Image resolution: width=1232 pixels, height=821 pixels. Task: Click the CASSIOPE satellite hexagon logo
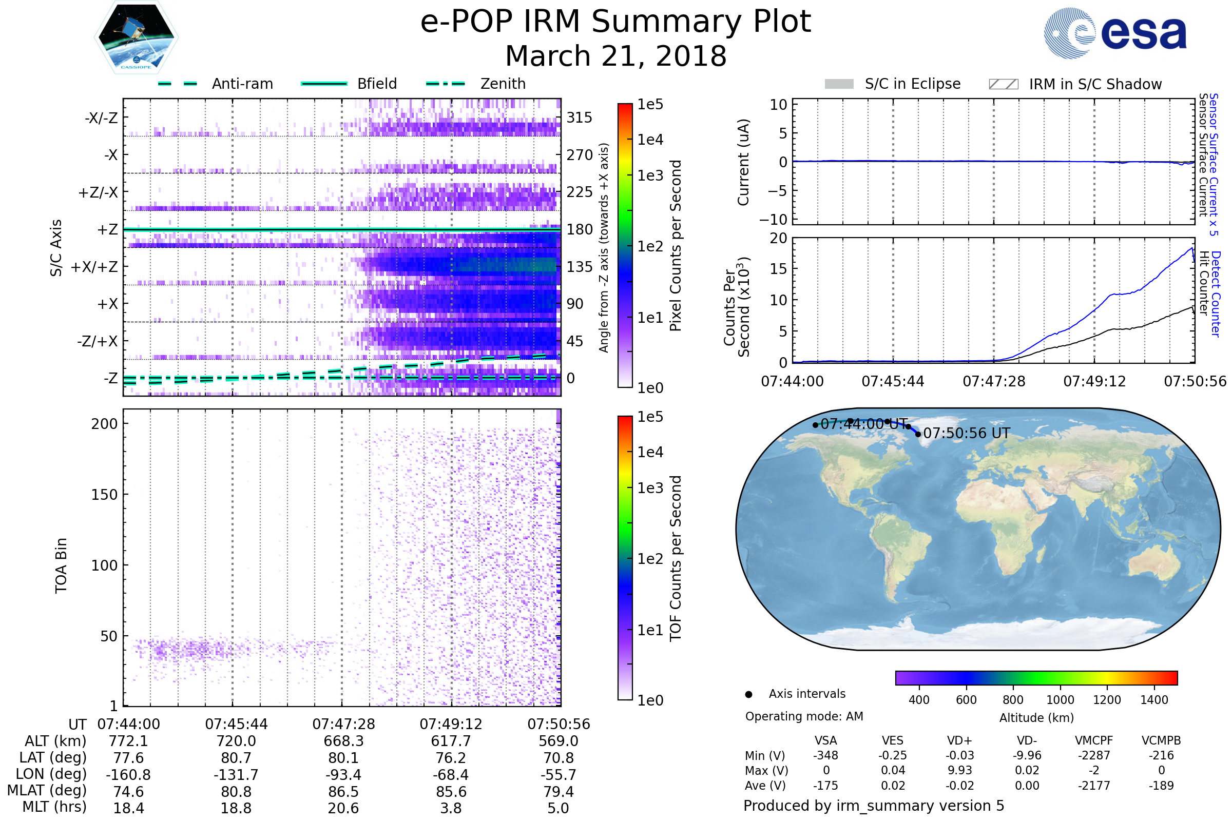coord(136,37)
